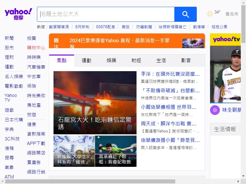Open trending search 哈瑪斯領導身亡
This screenshot has width=246, height=184.
pyautogui.click(x=173, y=27)
